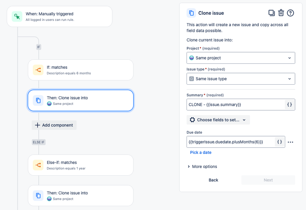Click the Else-if matches condition icon
The height and width of the screenshot is (210, 306).
[x=38, y=165]
